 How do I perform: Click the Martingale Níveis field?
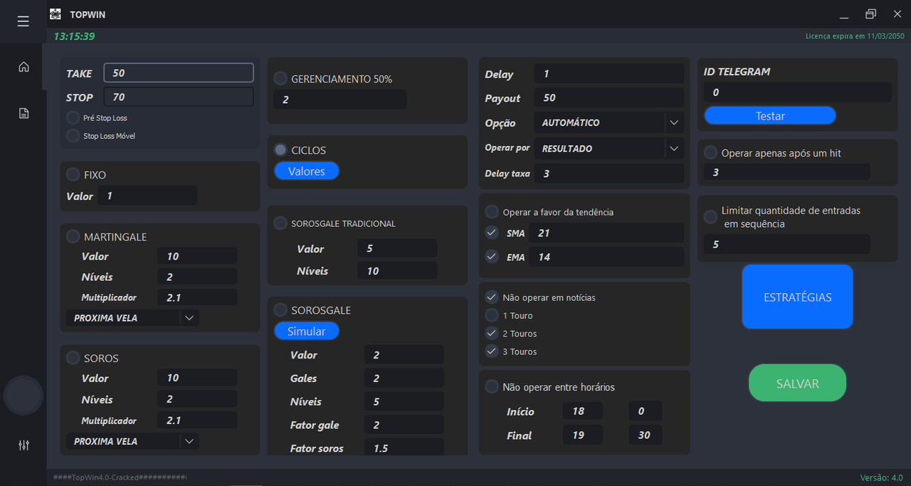point(197,277)
